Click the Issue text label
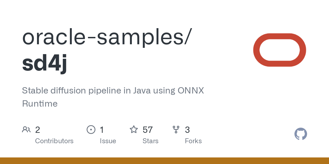This screenshot has width=329, height=164. tap(108, 141)
